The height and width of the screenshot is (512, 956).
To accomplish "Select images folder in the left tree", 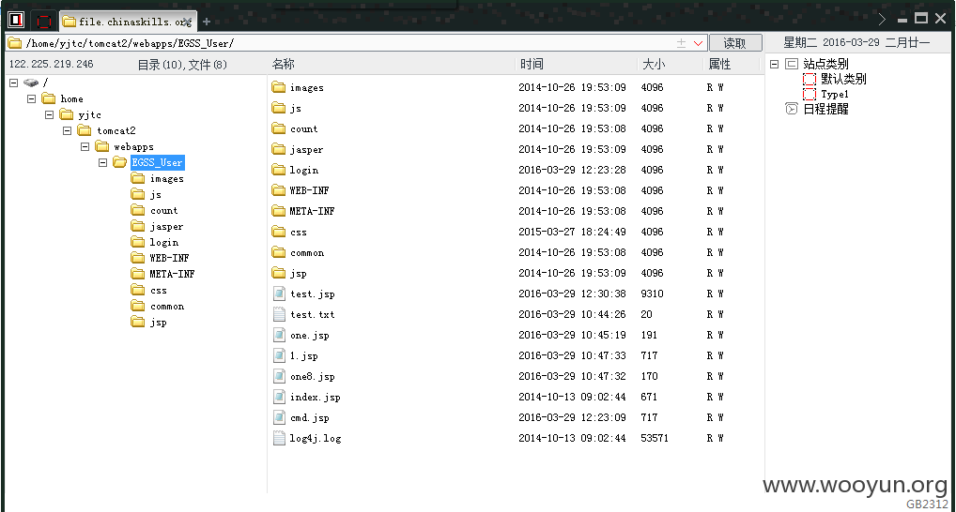I will [166, 178].
